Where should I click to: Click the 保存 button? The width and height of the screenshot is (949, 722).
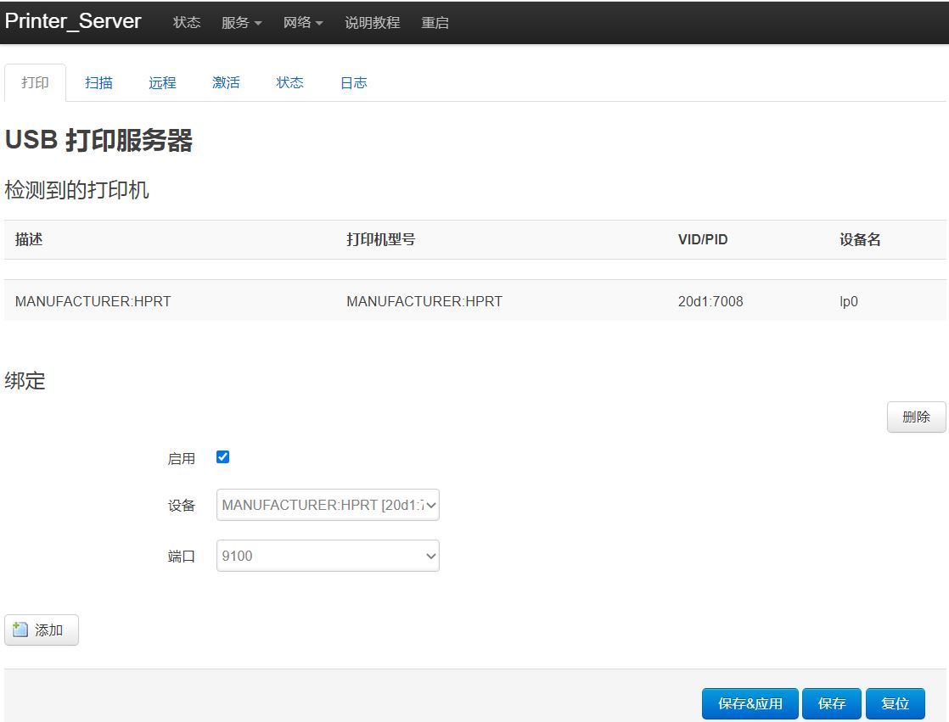831,703
